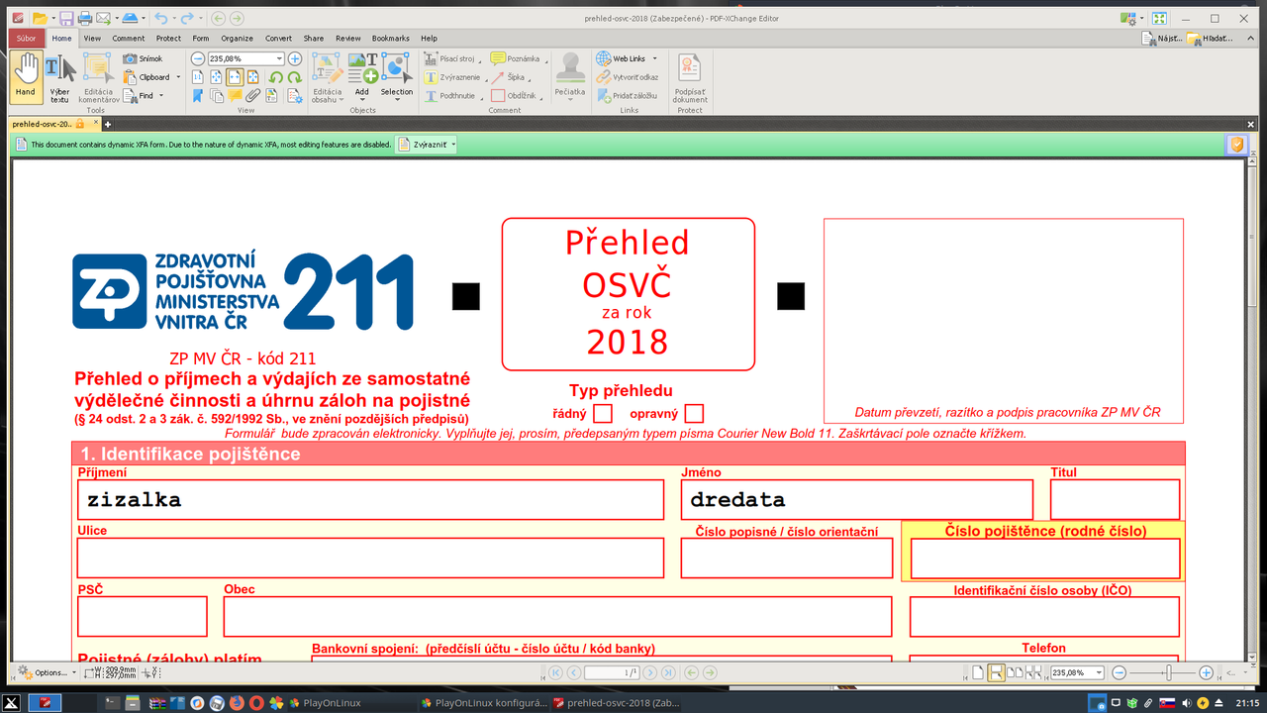Screen dimensions: 1267x713
Task: Switch to the Bookmarks ribbon tab
Action: pos(391,38)
